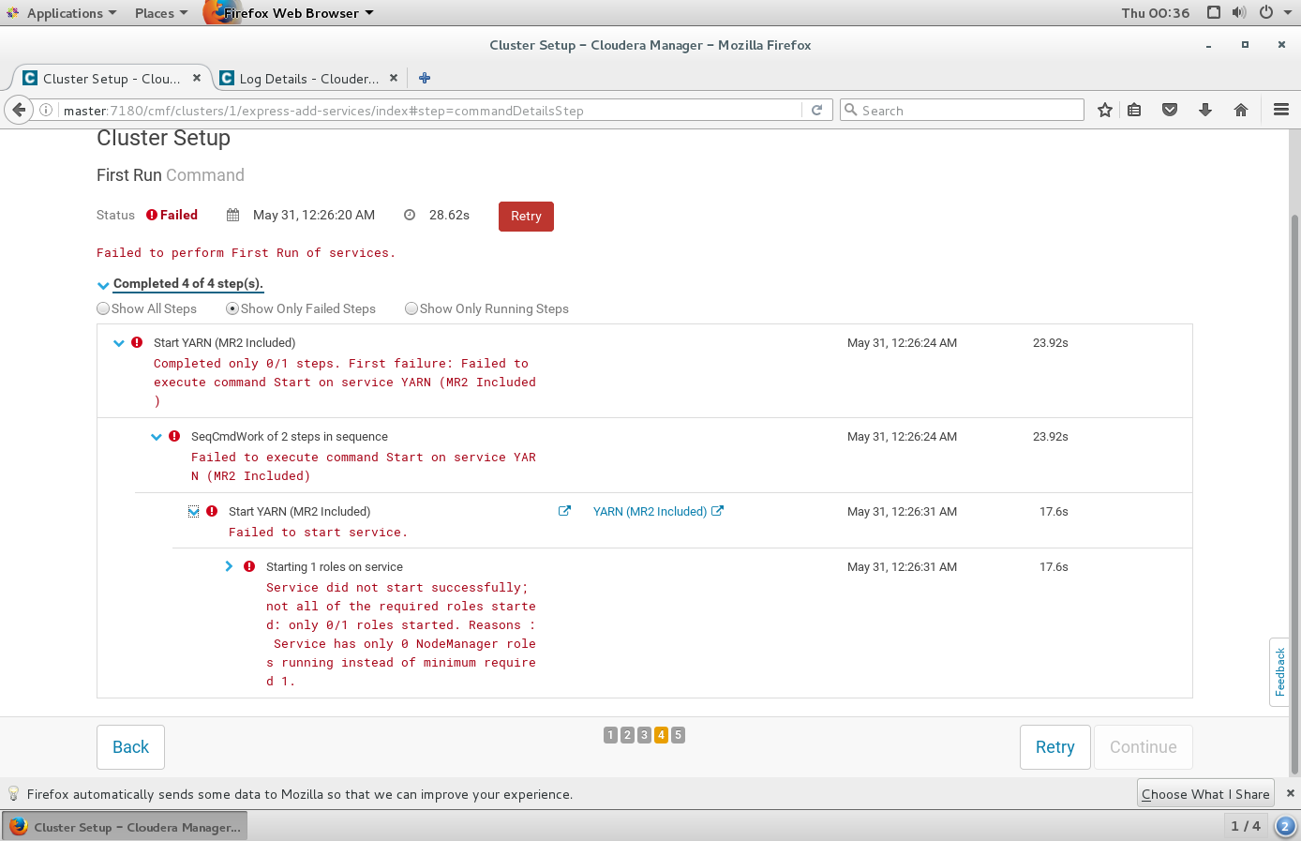Viewport: 1301px width, 841px height.
Task: Reload the page with the refresh icon
Action: pos(816,110)
